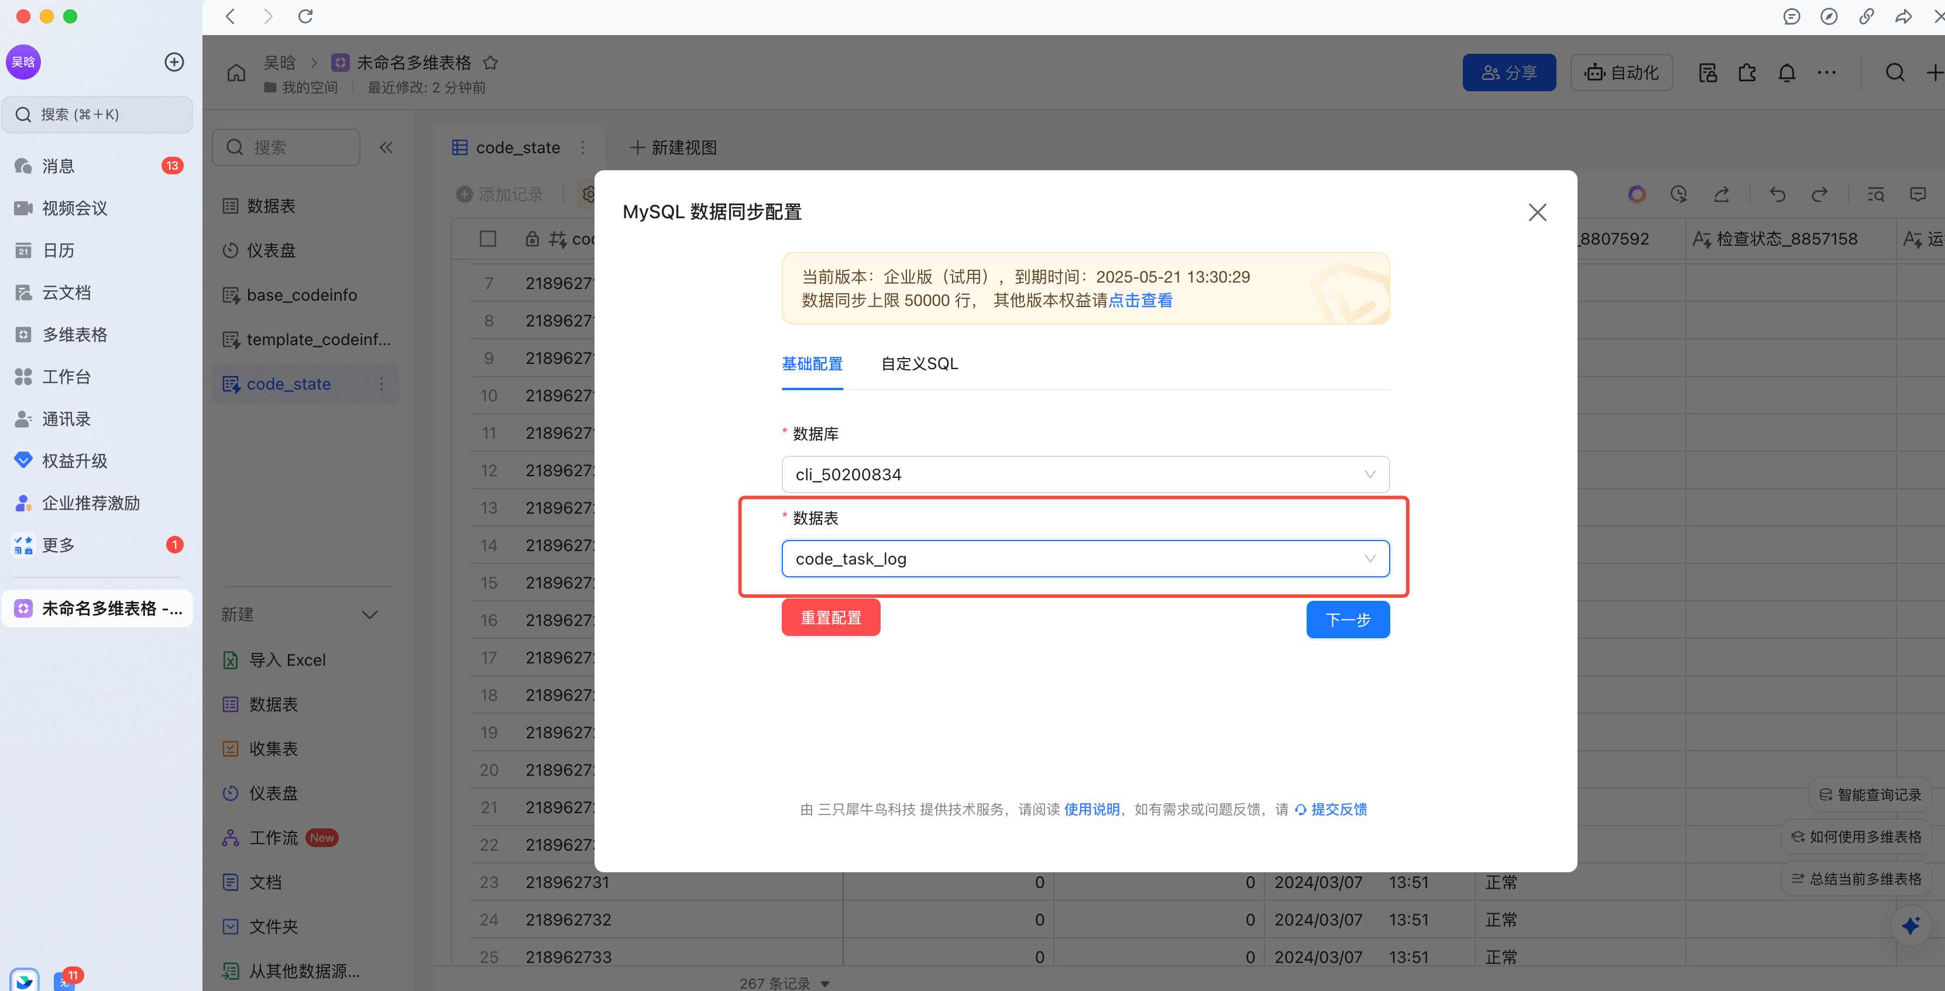Go back with the browser back arrow
This screenshot has width=1945, height=991.
coord(231,16)
